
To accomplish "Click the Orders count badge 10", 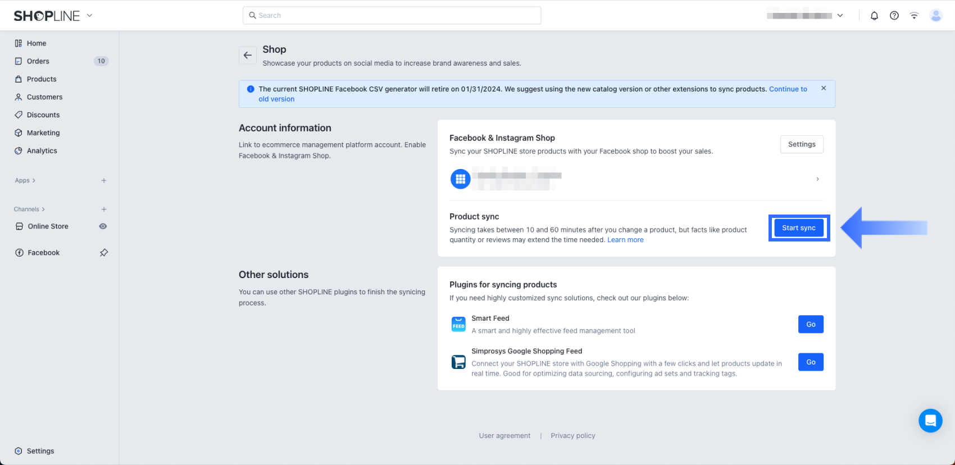I will click(101, 61).
